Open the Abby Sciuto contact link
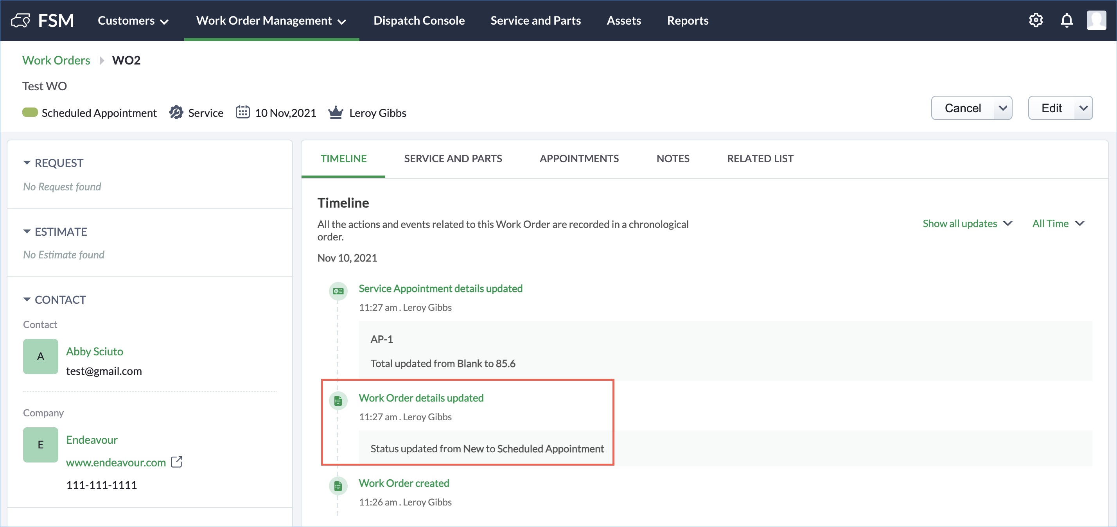 95,351
